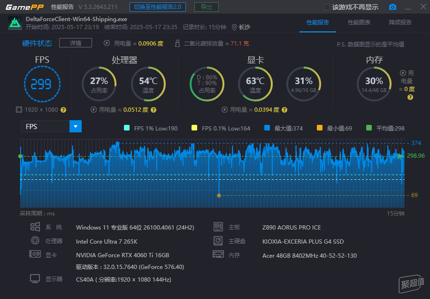Click the Delta Force game icon
The image size is (430, 299).
[x=15, y=23]
